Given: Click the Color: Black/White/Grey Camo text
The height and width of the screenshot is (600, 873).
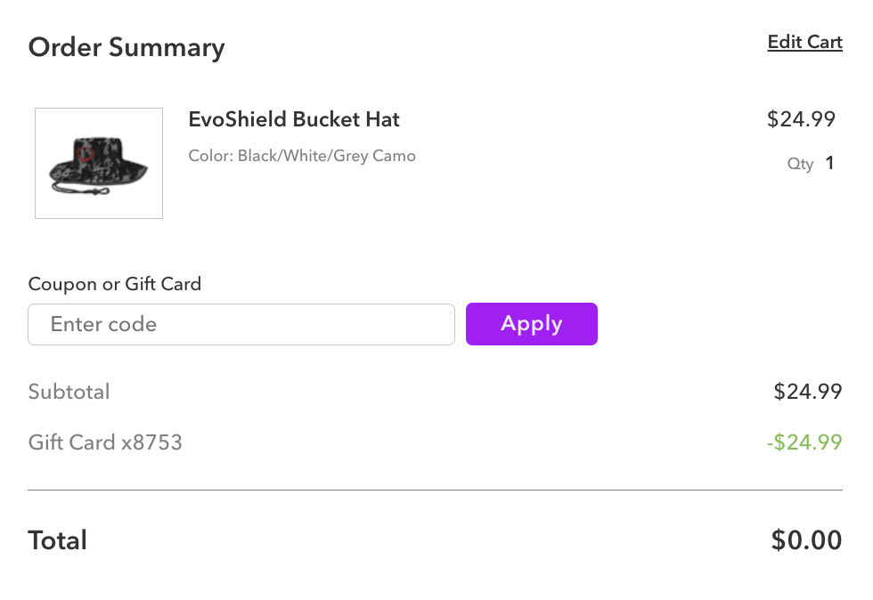Looking at the screenshot, I should pyautogui.click(x=302, y=156).
